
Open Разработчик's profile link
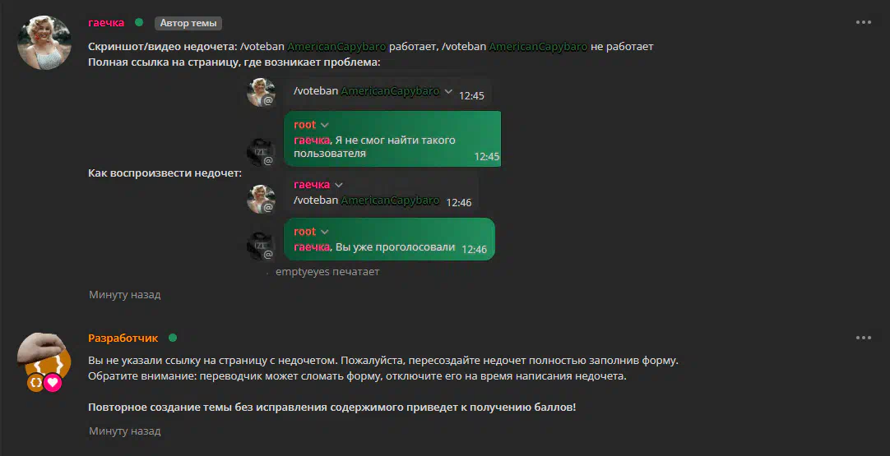coord(123,338)
